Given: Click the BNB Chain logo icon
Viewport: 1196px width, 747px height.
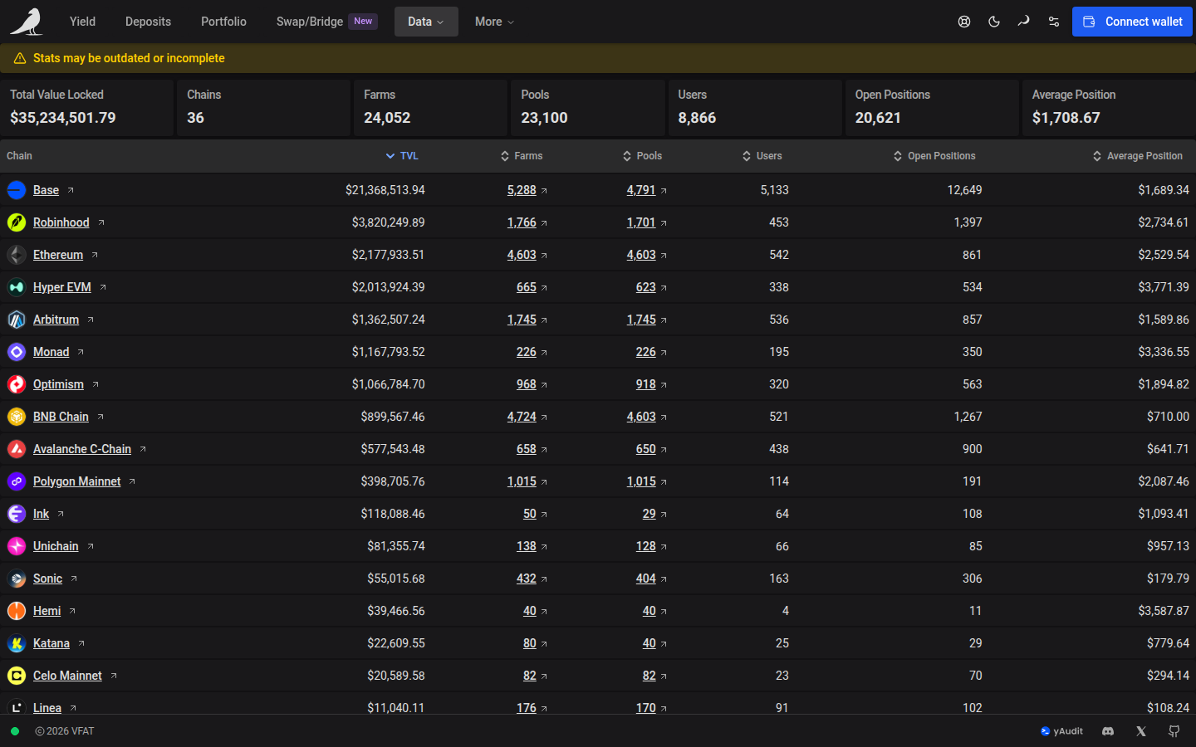Looking at the screenshot, I should coord(17,417).
